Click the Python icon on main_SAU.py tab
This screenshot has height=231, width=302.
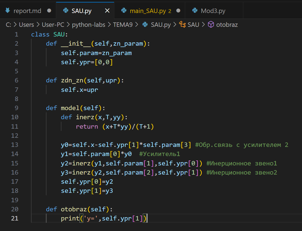tap(124, 11)
